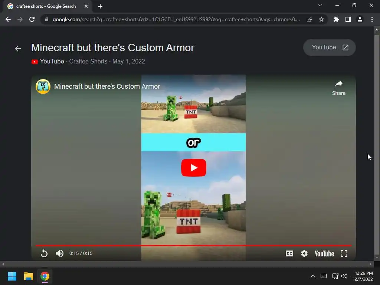Screen dimensions: 380x285
Task: Bookmark this tab with star icon
Action: 321,19
